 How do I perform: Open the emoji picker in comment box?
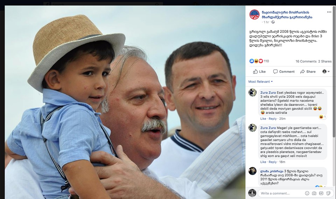coord(307,193)
